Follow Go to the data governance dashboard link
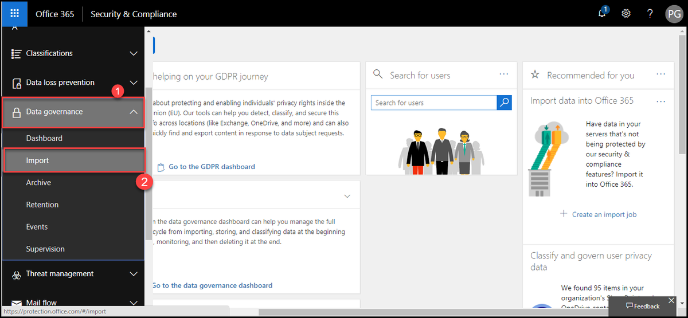This screenshot has height=318, width=688. 212,285
